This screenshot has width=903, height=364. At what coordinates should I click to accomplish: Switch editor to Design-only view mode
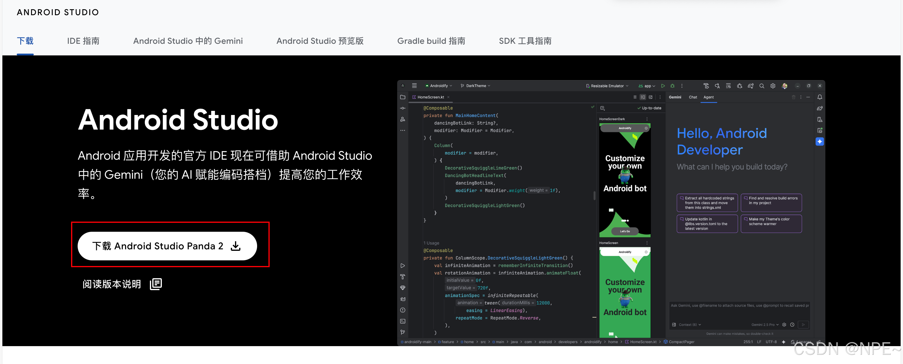pyautogui.click(x=651, y=97)
